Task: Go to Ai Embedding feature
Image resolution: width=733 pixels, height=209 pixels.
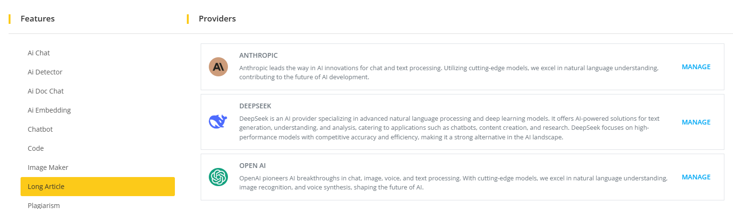Action: [49, 110]
